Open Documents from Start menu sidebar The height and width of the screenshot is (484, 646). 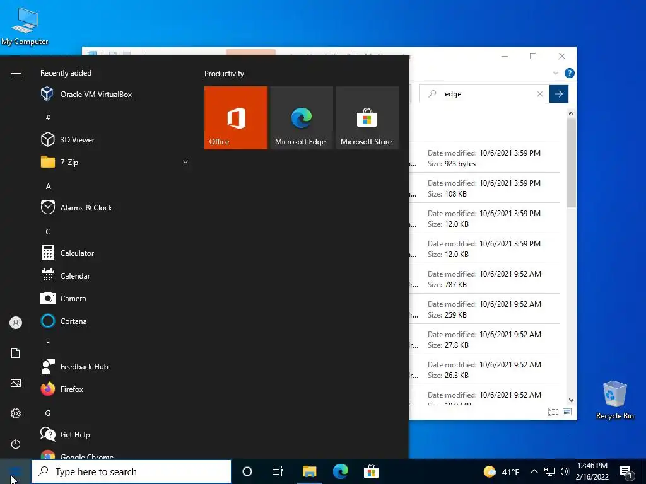click(16, 353)
